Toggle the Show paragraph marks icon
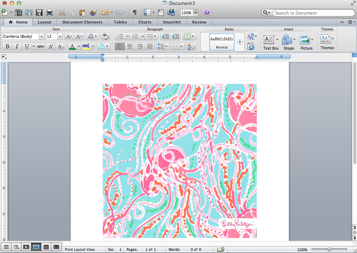Screen dimensions: 357x253 135,12
